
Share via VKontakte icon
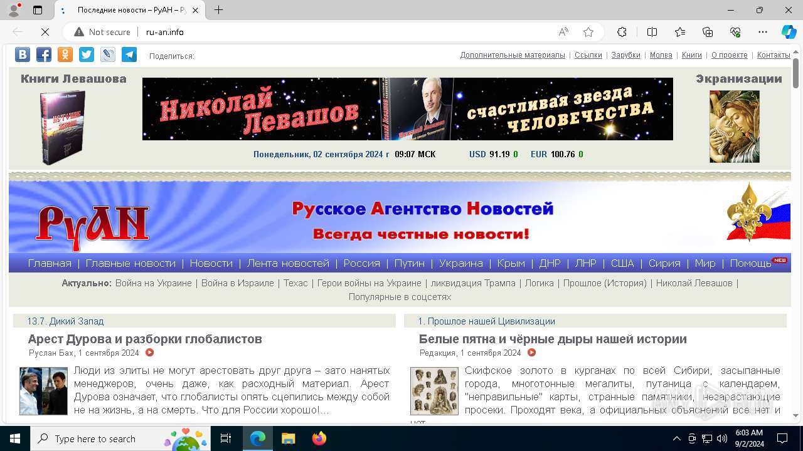tap(23, 54)
